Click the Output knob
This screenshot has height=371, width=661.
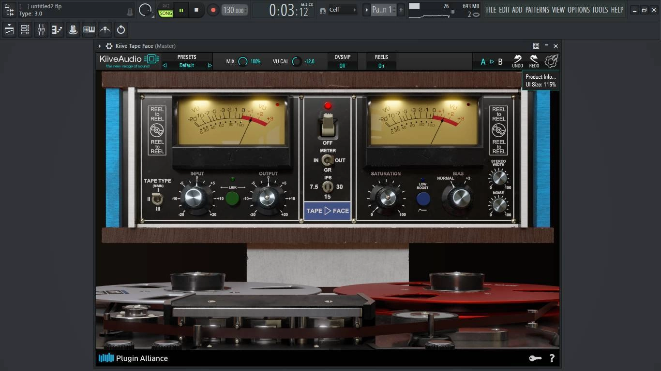267,198
